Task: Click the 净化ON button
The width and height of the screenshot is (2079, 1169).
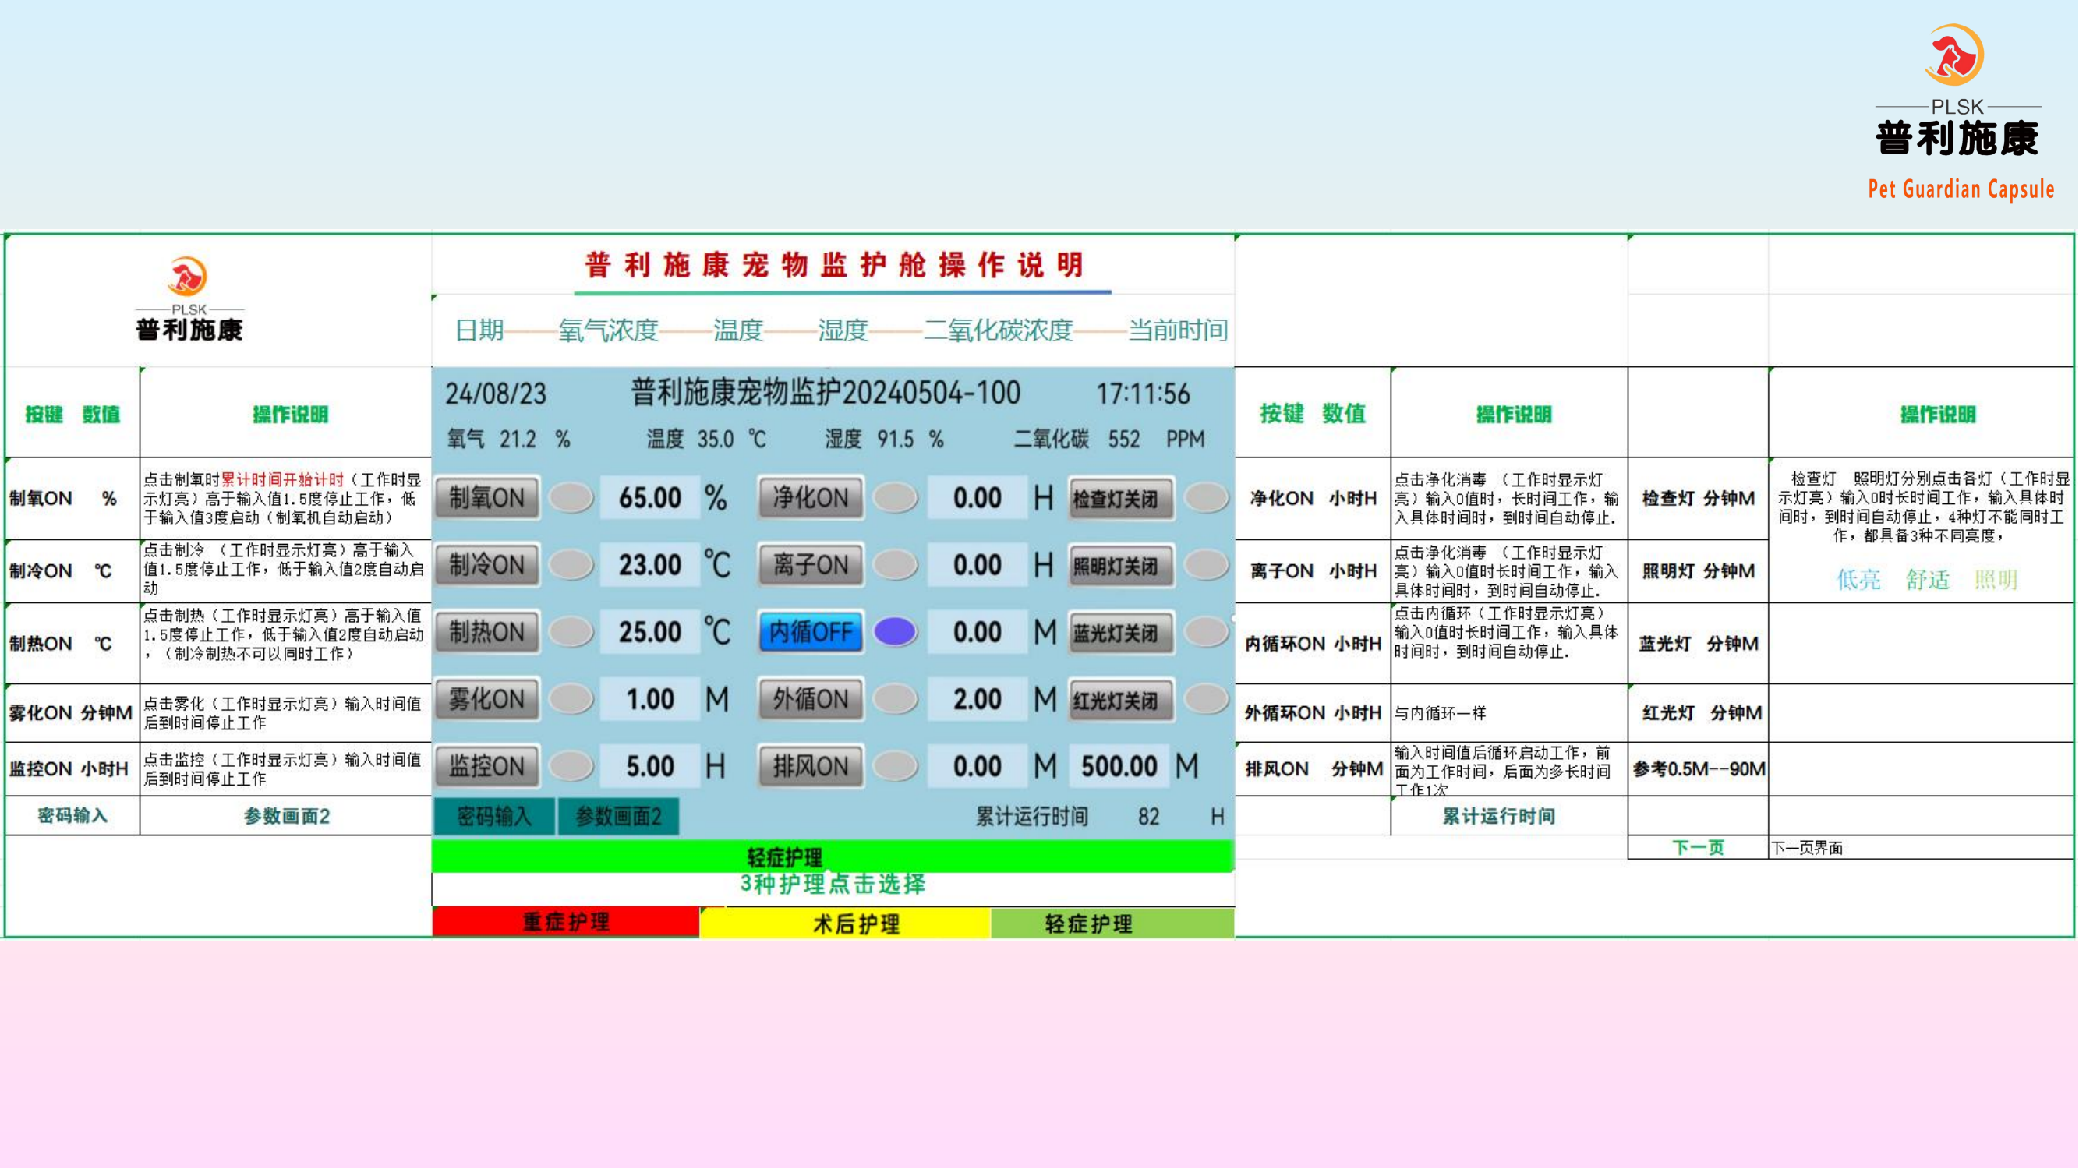Action: 811,498
